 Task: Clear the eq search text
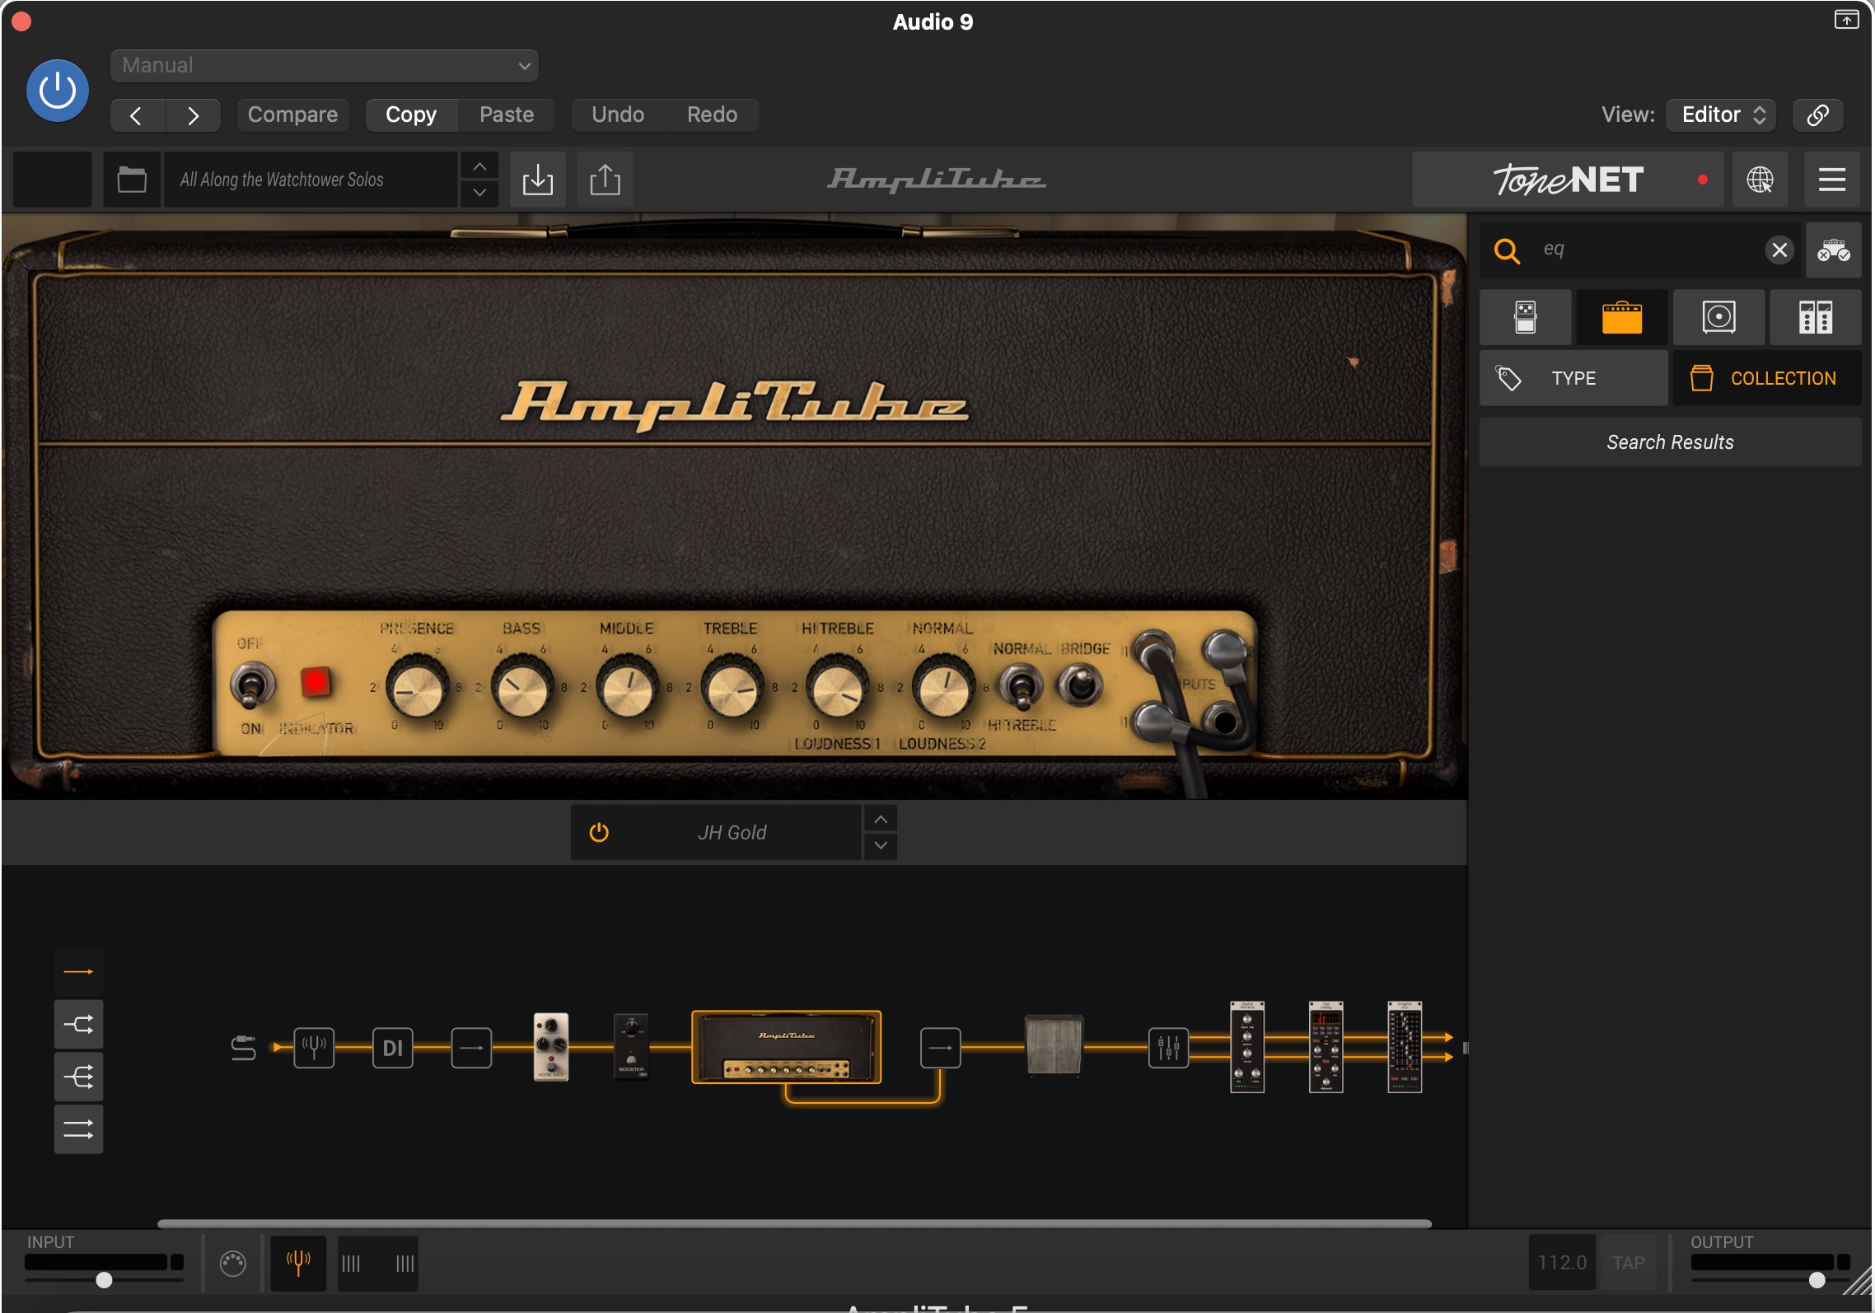click(1779, 250)
